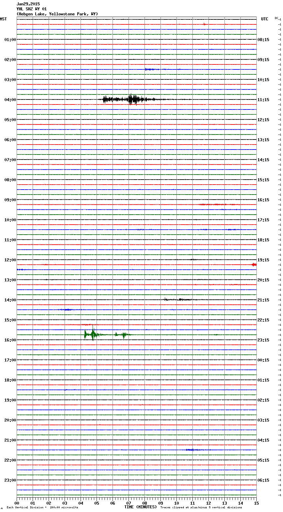The height and width of the screenshot is (512, 283).
Task: Click the 17:15 UTC time label
Action: pyautogui.click(x=263, y=220)
